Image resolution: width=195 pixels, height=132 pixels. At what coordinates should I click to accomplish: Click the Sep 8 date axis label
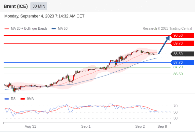click(x=162, y=126)
